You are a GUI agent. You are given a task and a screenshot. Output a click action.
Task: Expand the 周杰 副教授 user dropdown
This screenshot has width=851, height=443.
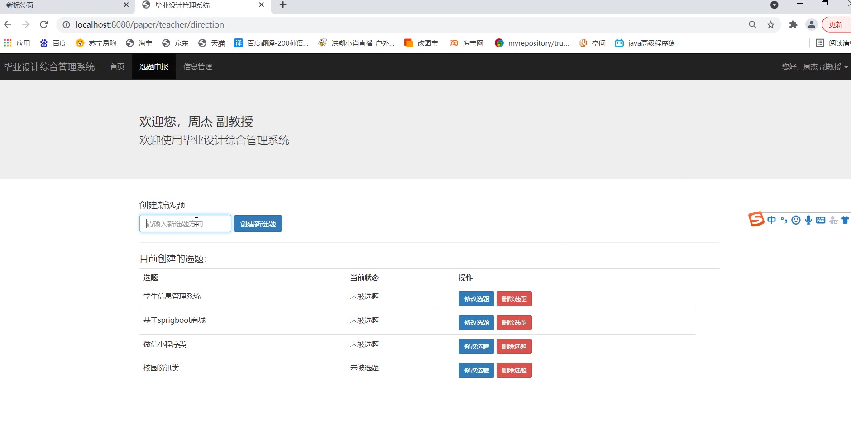(x=815, y=66)
